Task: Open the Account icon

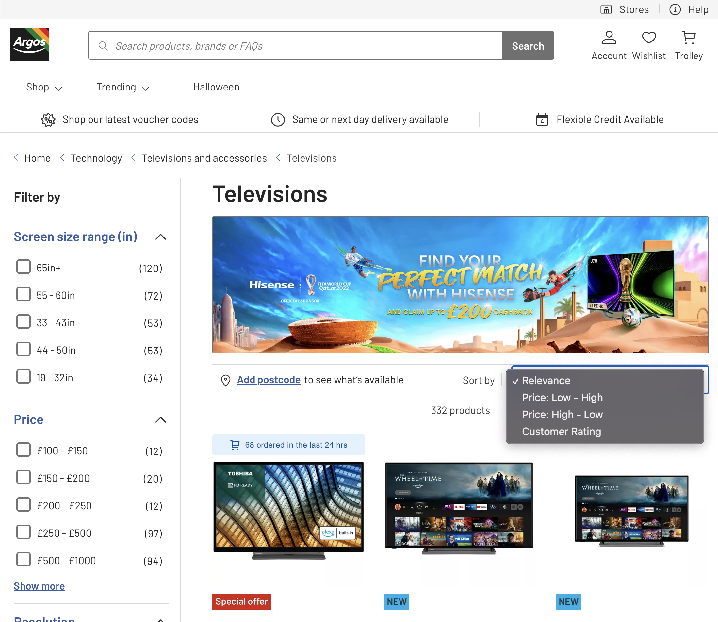Action: tap(609, 38)
